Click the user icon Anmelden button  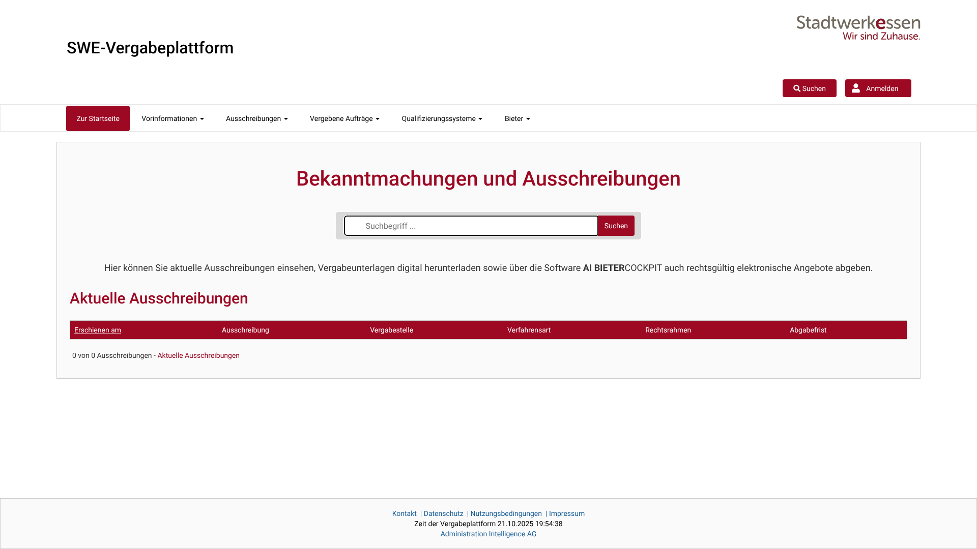[x=878, y=88]
